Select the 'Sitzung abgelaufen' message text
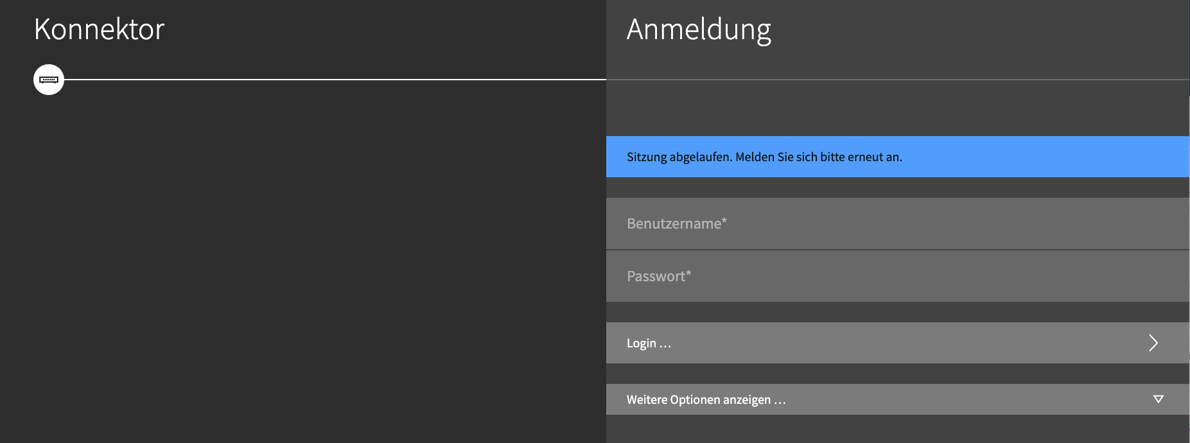Image resolution: width=1190 pixels, height=443 pixels. 764,157
